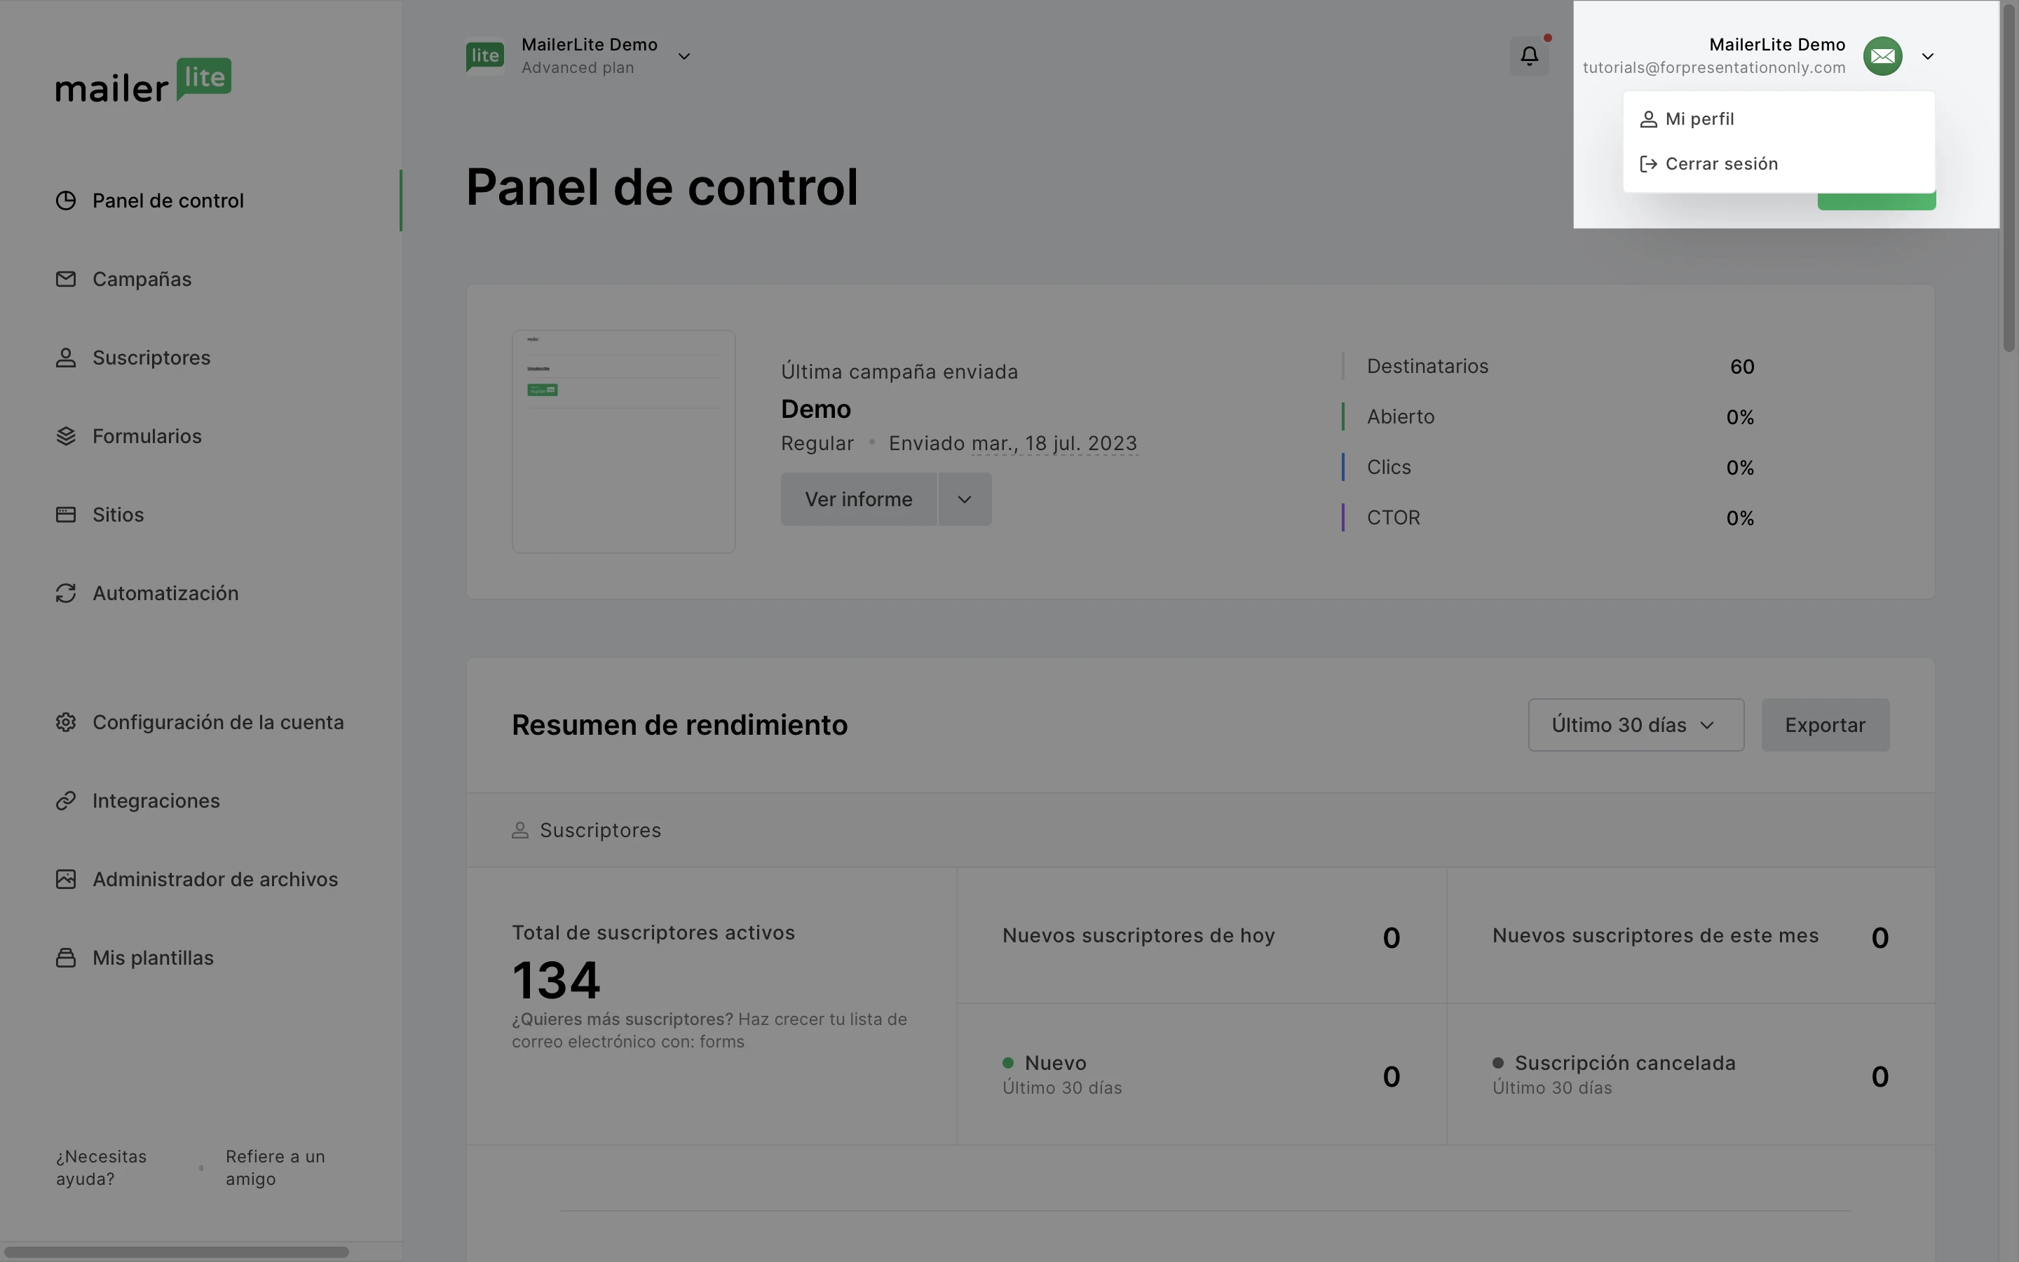Screen dimensions: 2019x1262
Task: Open Administrador de archivos
Action: pyautogui.click(x=215, y=879)
